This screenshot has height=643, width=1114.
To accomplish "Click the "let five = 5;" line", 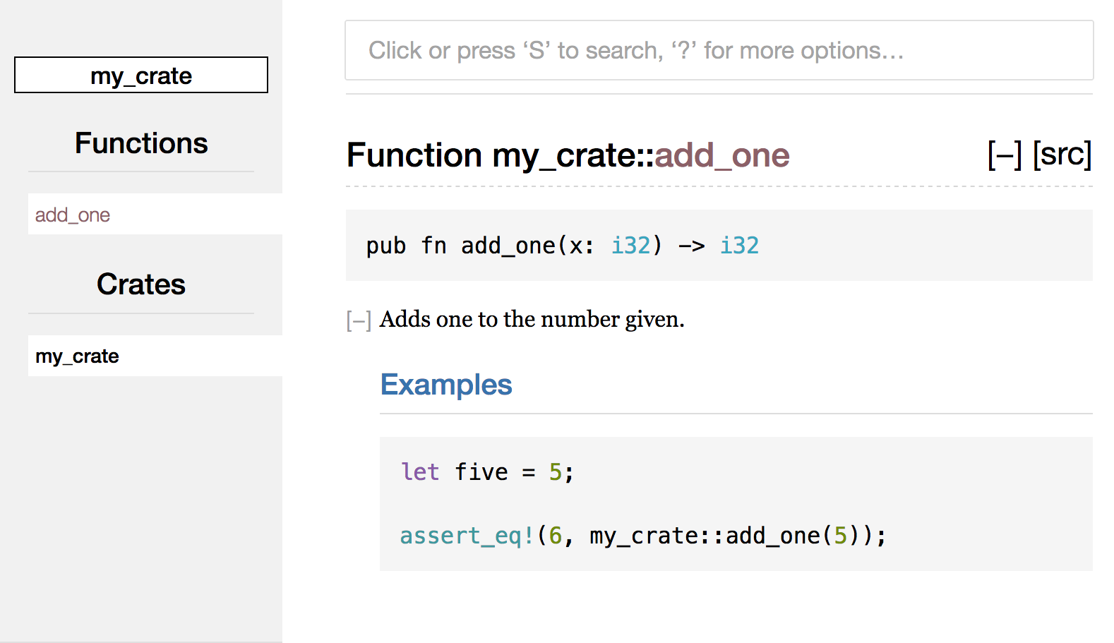I will tap(488, 471).
